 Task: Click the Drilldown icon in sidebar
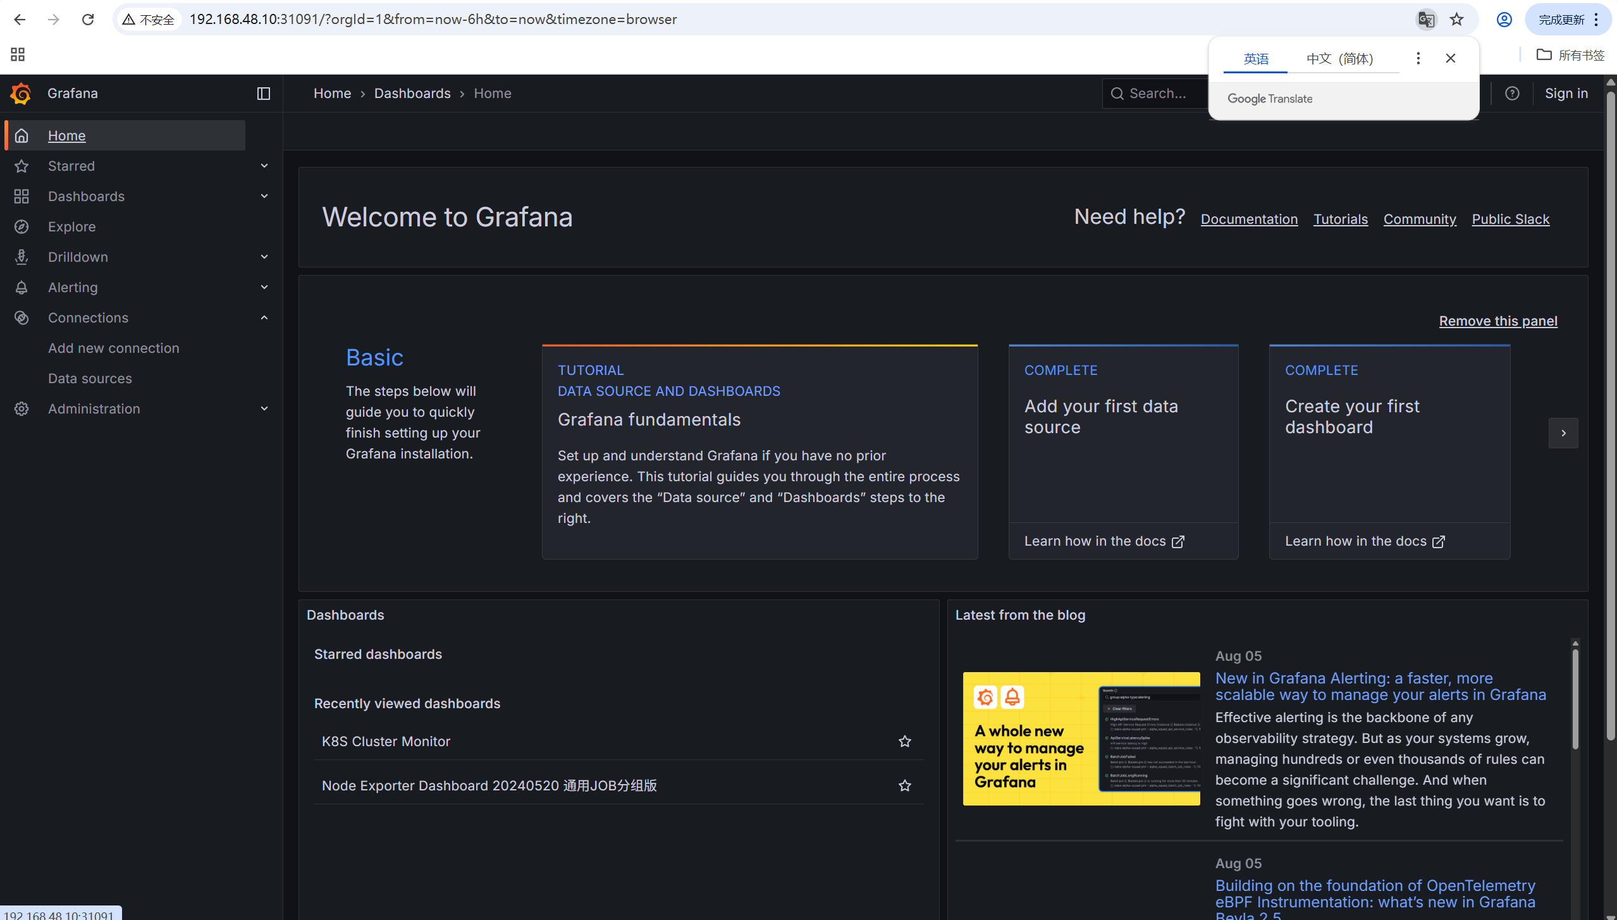22,257
